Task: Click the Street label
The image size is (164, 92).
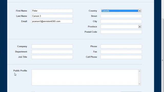Action: click(94, 16)
